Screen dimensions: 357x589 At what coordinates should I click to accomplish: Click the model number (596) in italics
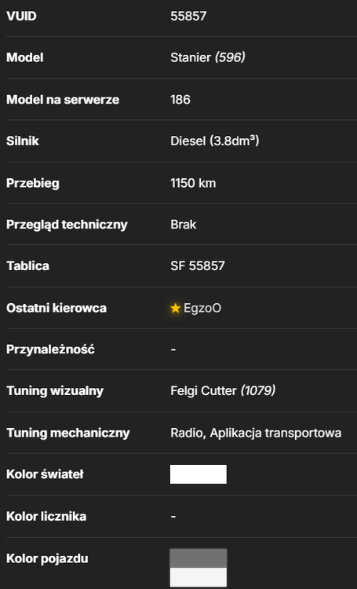[230, 57]
